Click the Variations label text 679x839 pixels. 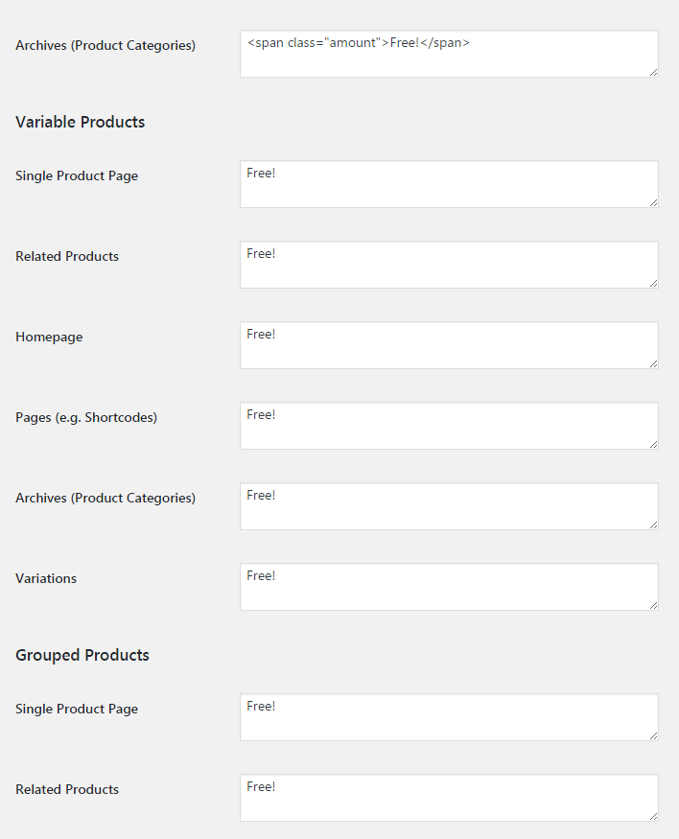coord(46,579)
